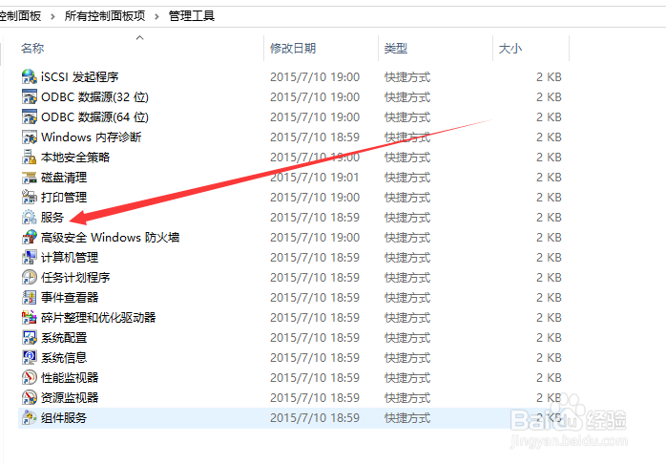The height and width of the screenshot is (464, 666).
Task: Select the 打印管理 file name
Action: click(64, 198)
